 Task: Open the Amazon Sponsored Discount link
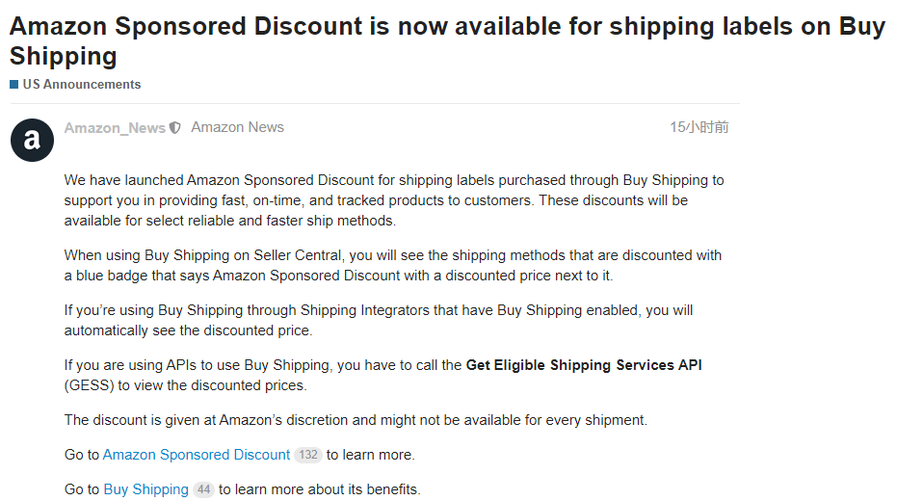[x=196, y=455]
